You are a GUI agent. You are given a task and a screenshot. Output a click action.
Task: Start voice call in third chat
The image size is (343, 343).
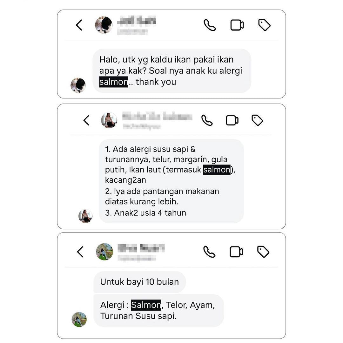pos(209,252)
